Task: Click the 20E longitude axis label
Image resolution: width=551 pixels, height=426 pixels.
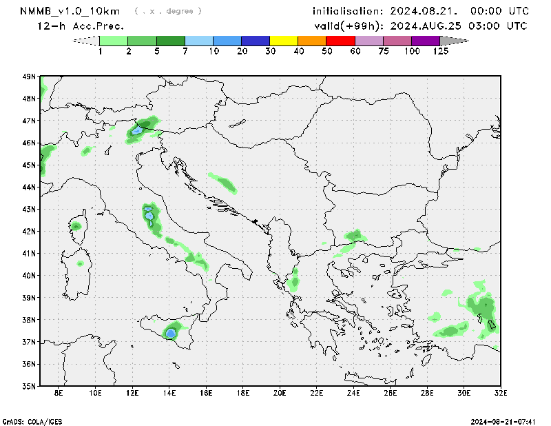Action: [x=280, y=393]
